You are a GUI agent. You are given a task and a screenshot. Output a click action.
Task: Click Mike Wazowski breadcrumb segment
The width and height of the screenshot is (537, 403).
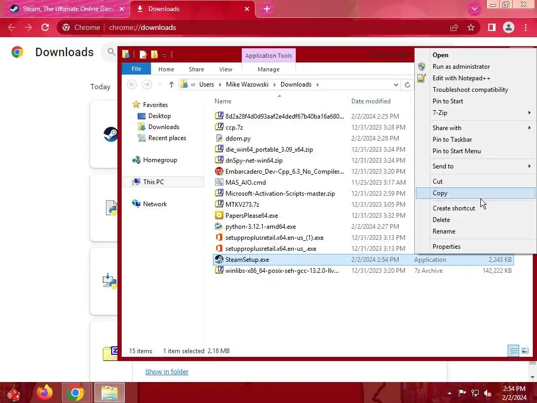tap(247, 84)
